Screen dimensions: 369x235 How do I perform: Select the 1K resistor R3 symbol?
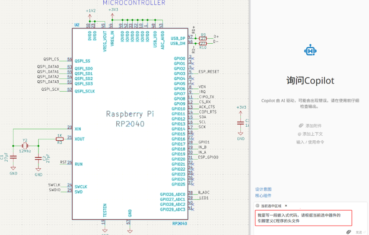pos(60,139)
